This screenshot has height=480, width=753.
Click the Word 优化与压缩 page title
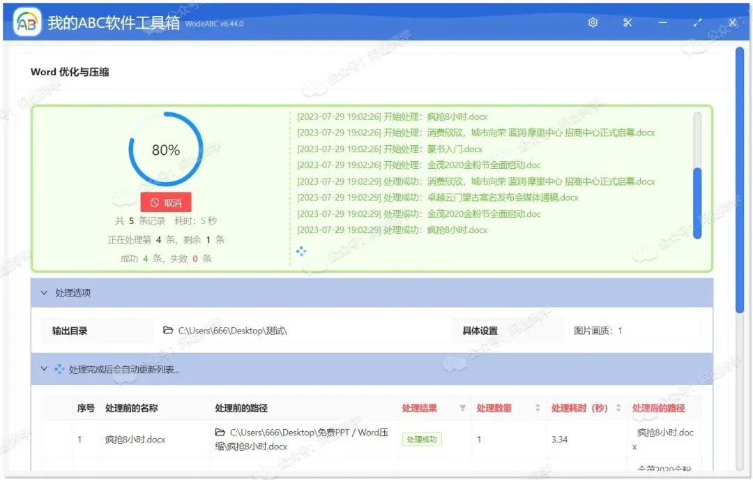(x=70, y=72)
